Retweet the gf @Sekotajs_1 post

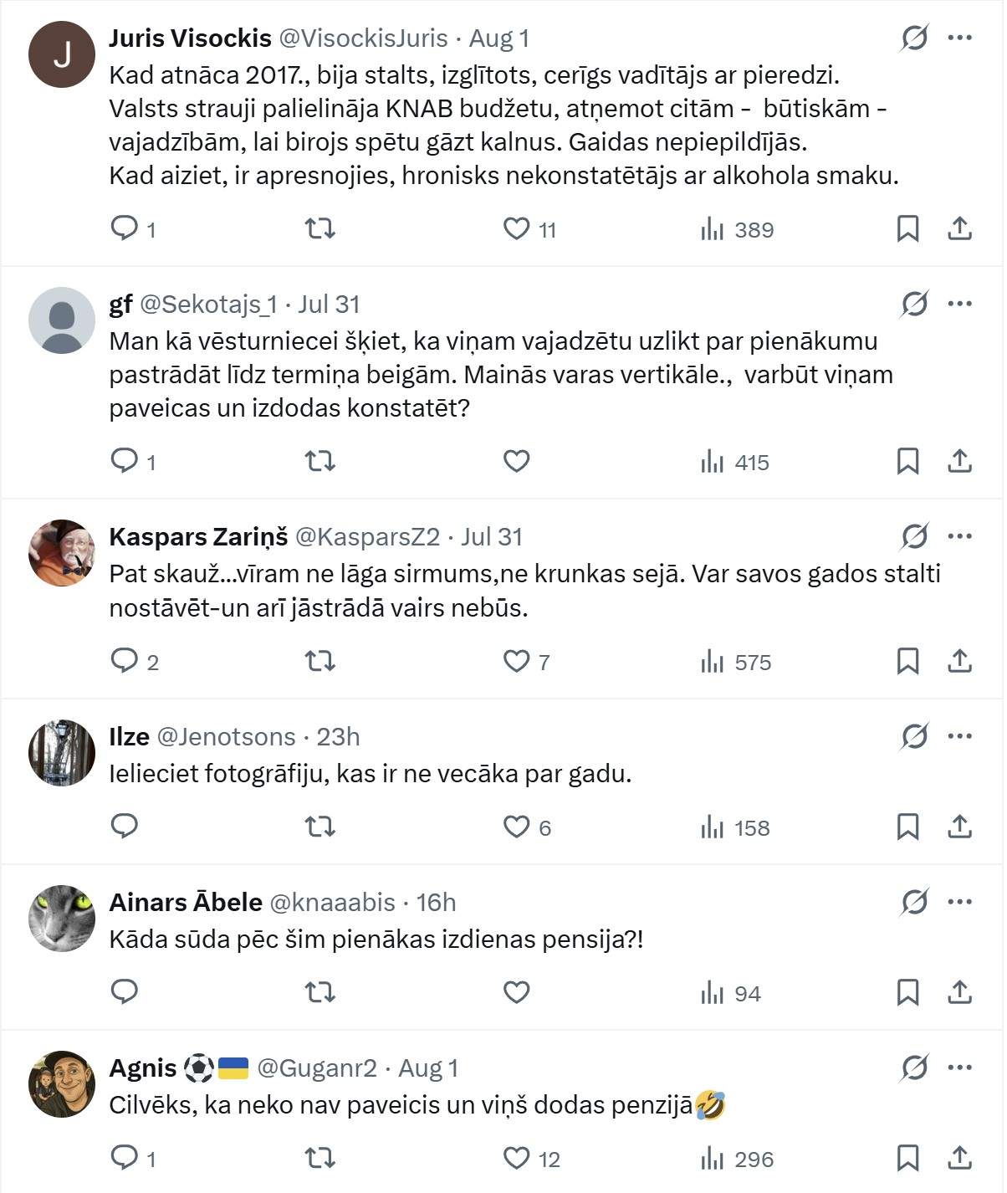pyautogui.click(x=319, y=461)
